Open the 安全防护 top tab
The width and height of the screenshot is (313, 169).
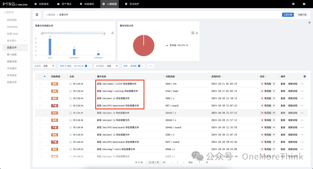tap(132, 4)
